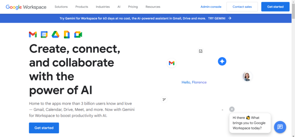Click the chat greeting message bubble
The height and width of the screenshot is (137, 295).
pos(250,123)
